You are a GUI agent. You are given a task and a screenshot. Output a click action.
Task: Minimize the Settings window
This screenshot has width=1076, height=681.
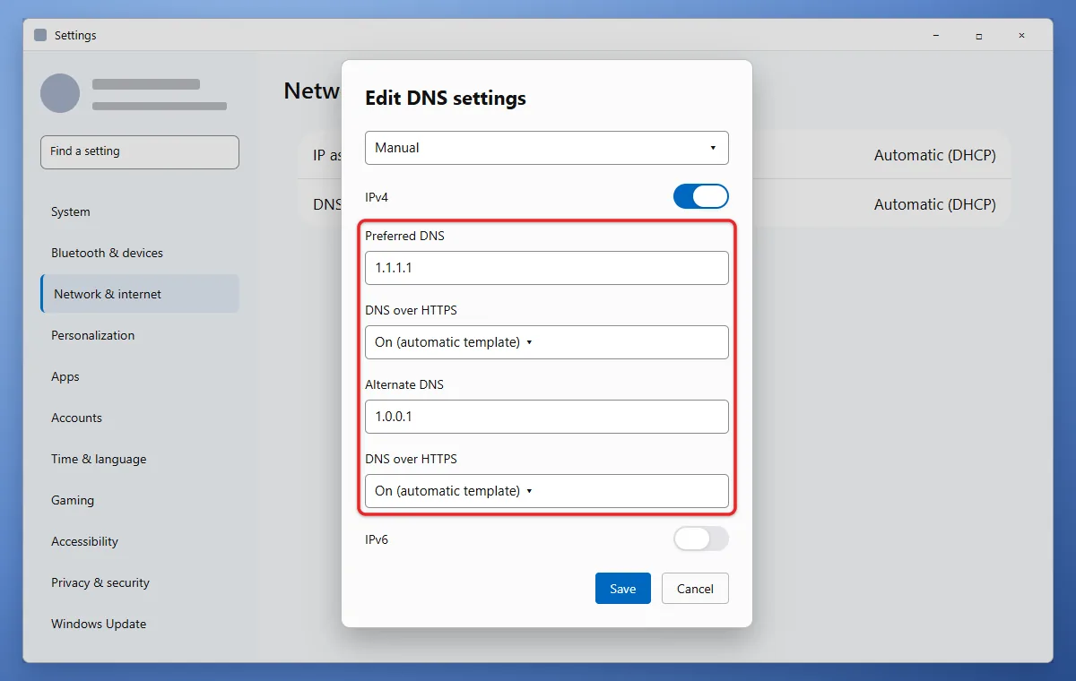[x=937, y=36]
